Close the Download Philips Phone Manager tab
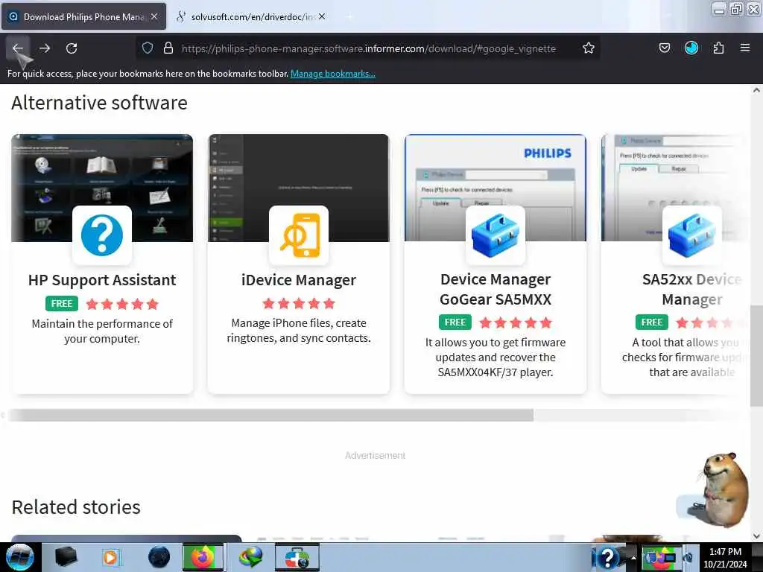763x572 pixels. [154, 16]
